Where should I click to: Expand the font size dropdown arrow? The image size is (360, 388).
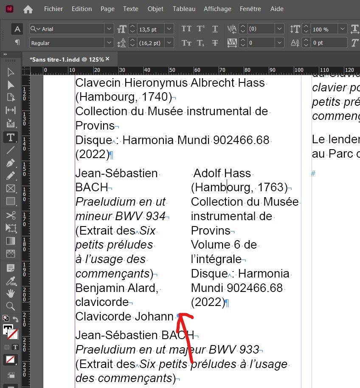[169, 29]
